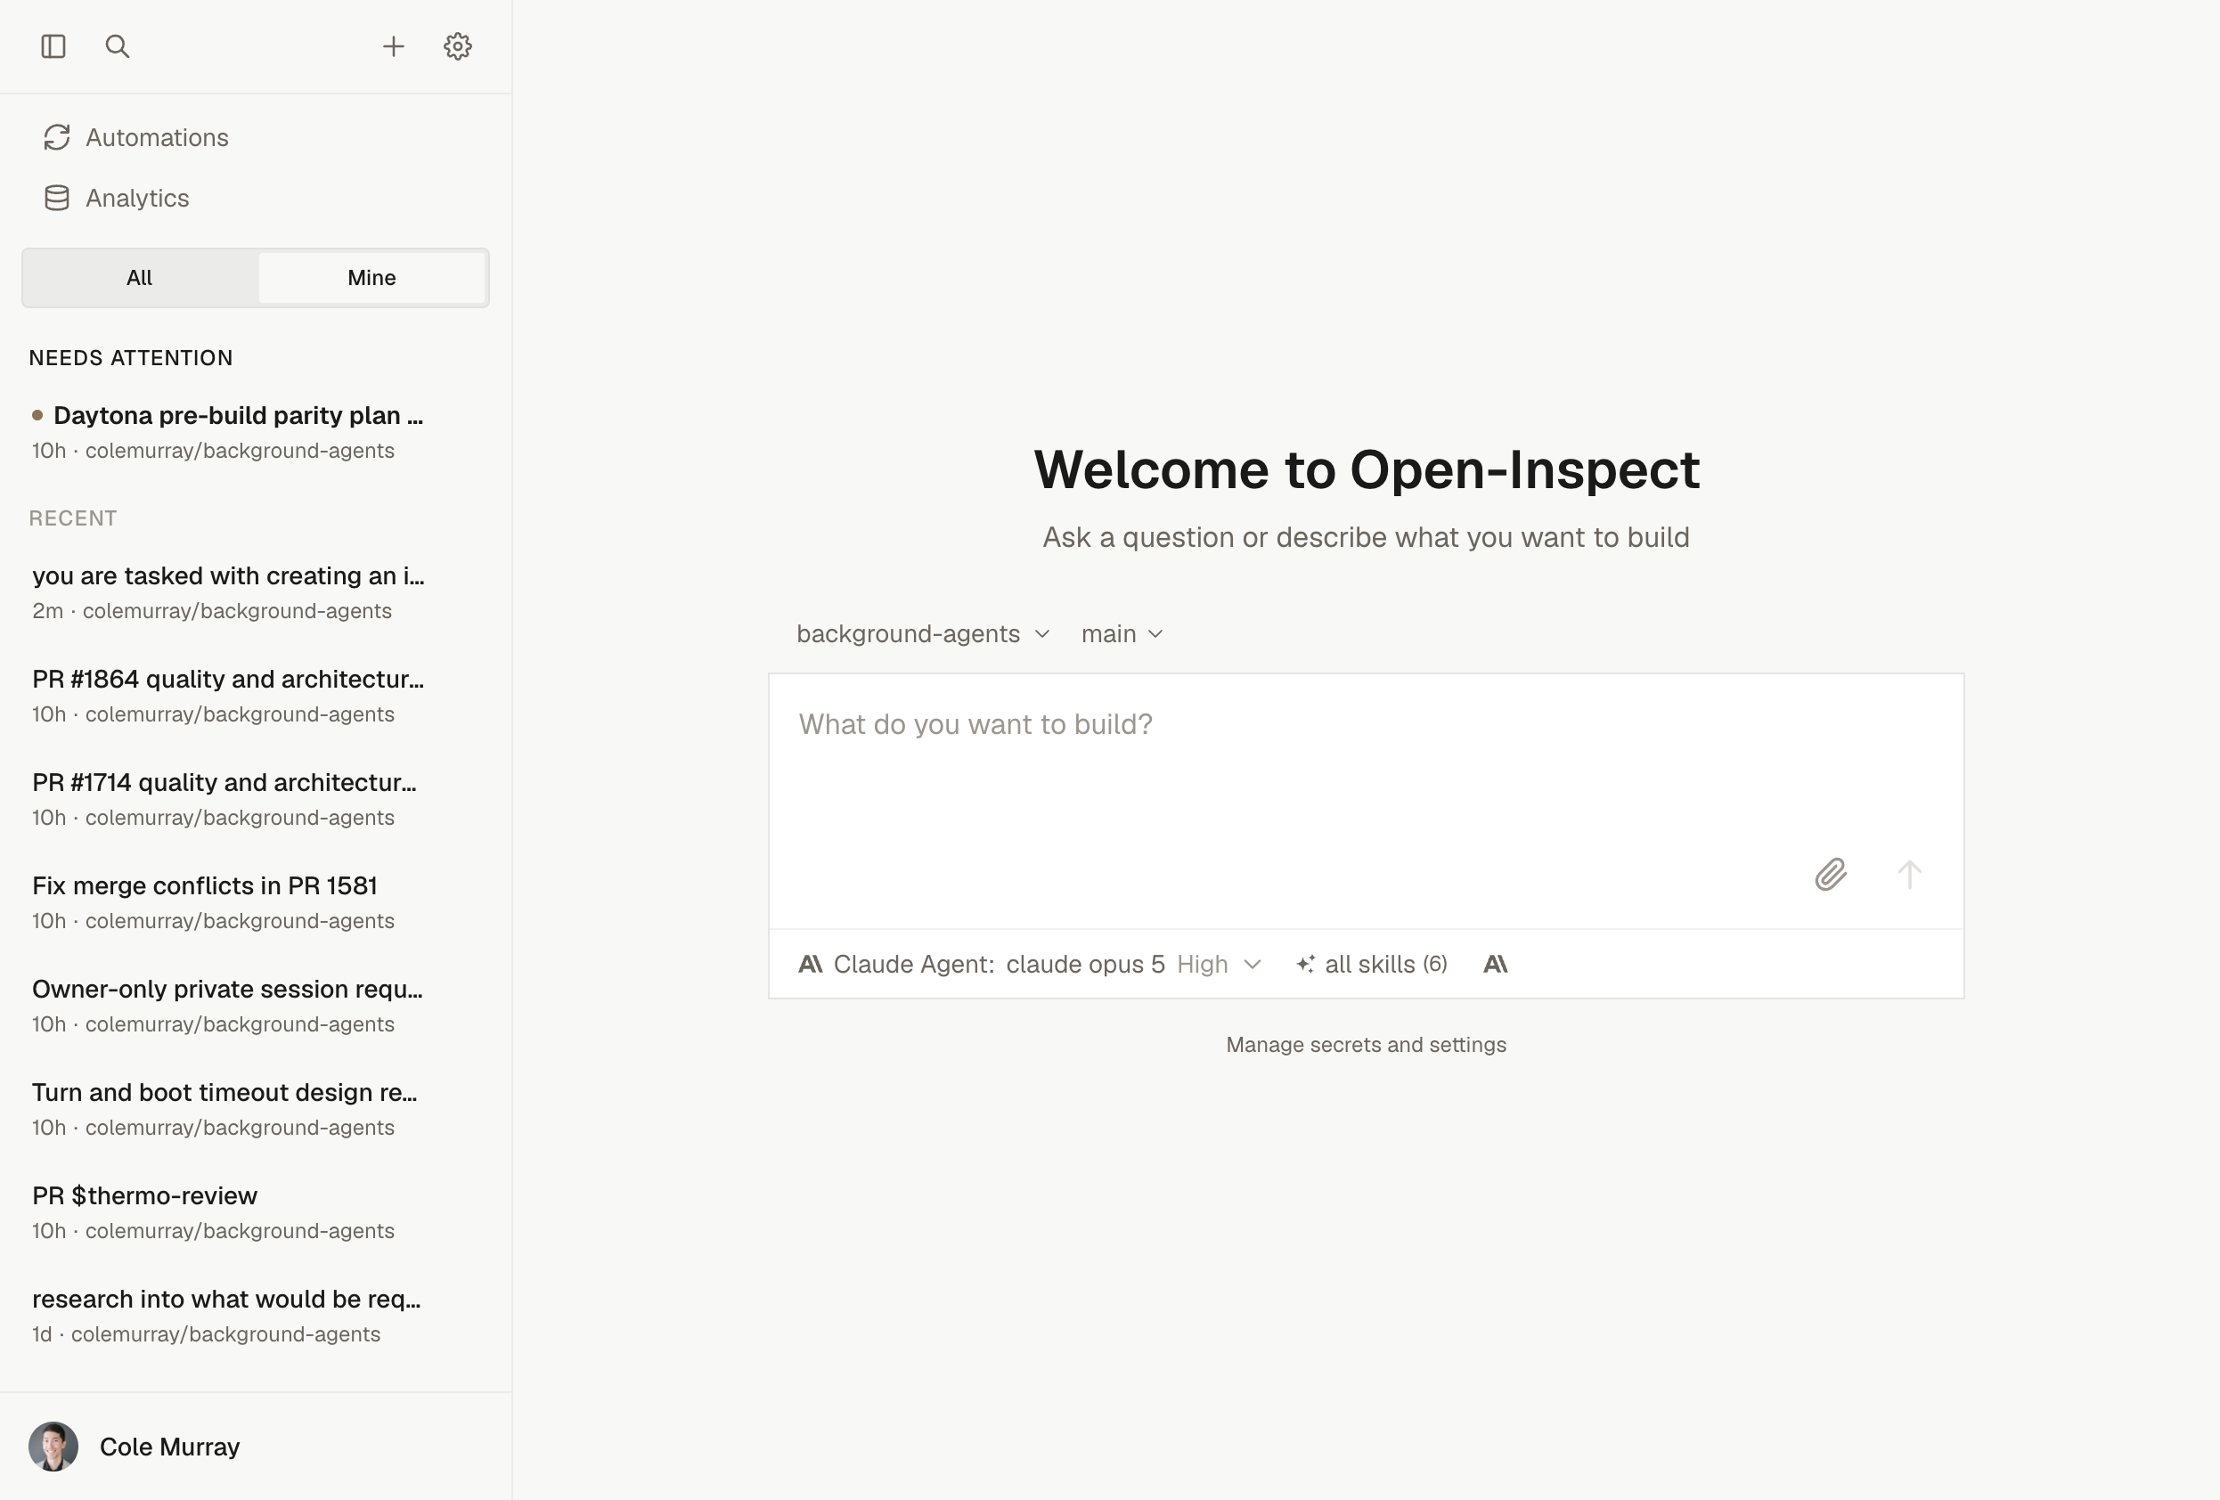Go to Automations page
The image size is (2220, 1500).
click(256, 137)
